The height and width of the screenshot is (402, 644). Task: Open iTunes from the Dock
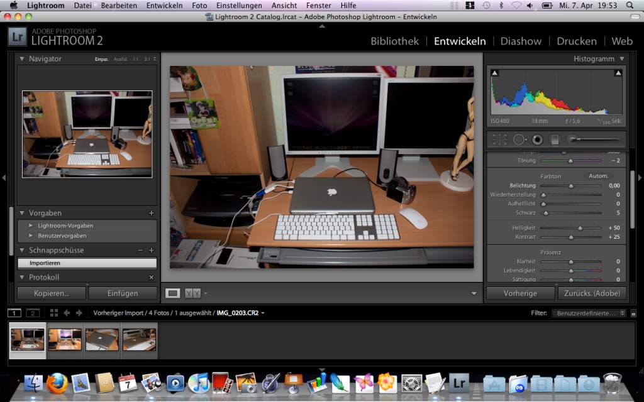coord(199,383)
